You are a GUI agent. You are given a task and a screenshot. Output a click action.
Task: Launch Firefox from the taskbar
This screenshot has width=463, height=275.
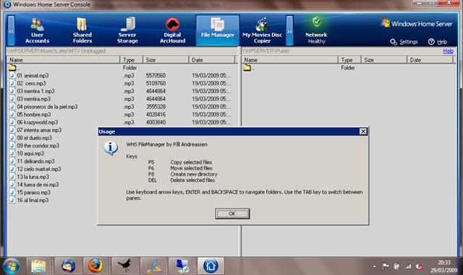pos(95,266)
